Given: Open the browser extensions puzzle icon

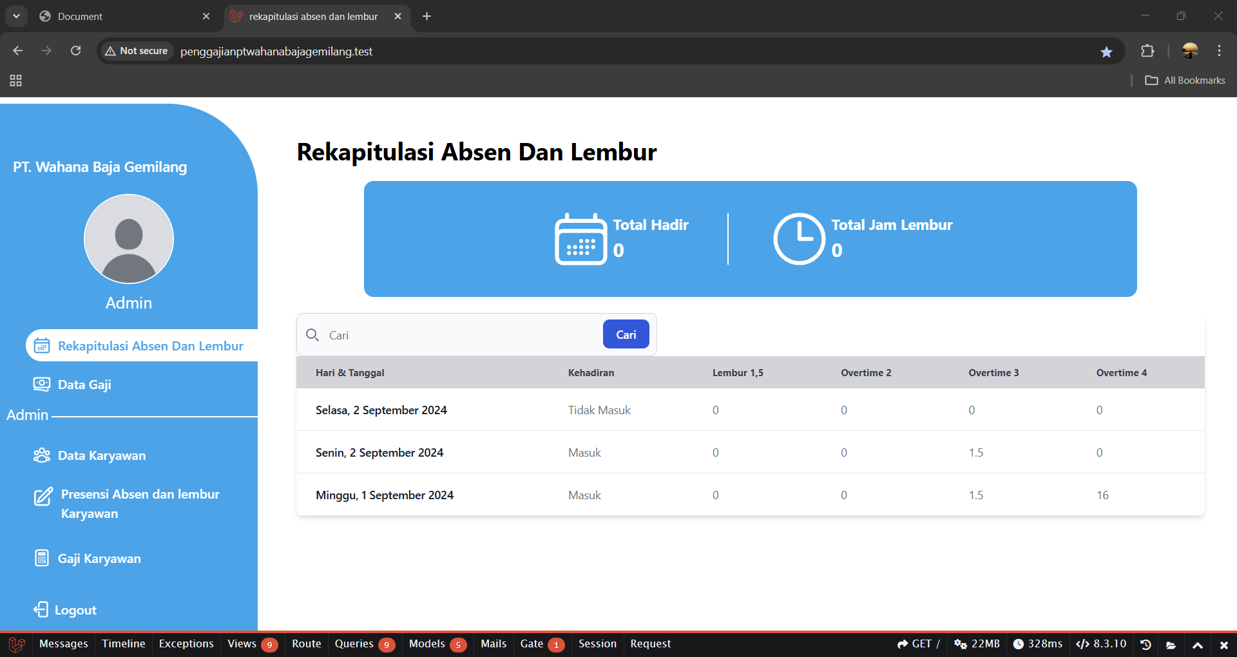Looking at the screenshot, I should point(1147,51).
